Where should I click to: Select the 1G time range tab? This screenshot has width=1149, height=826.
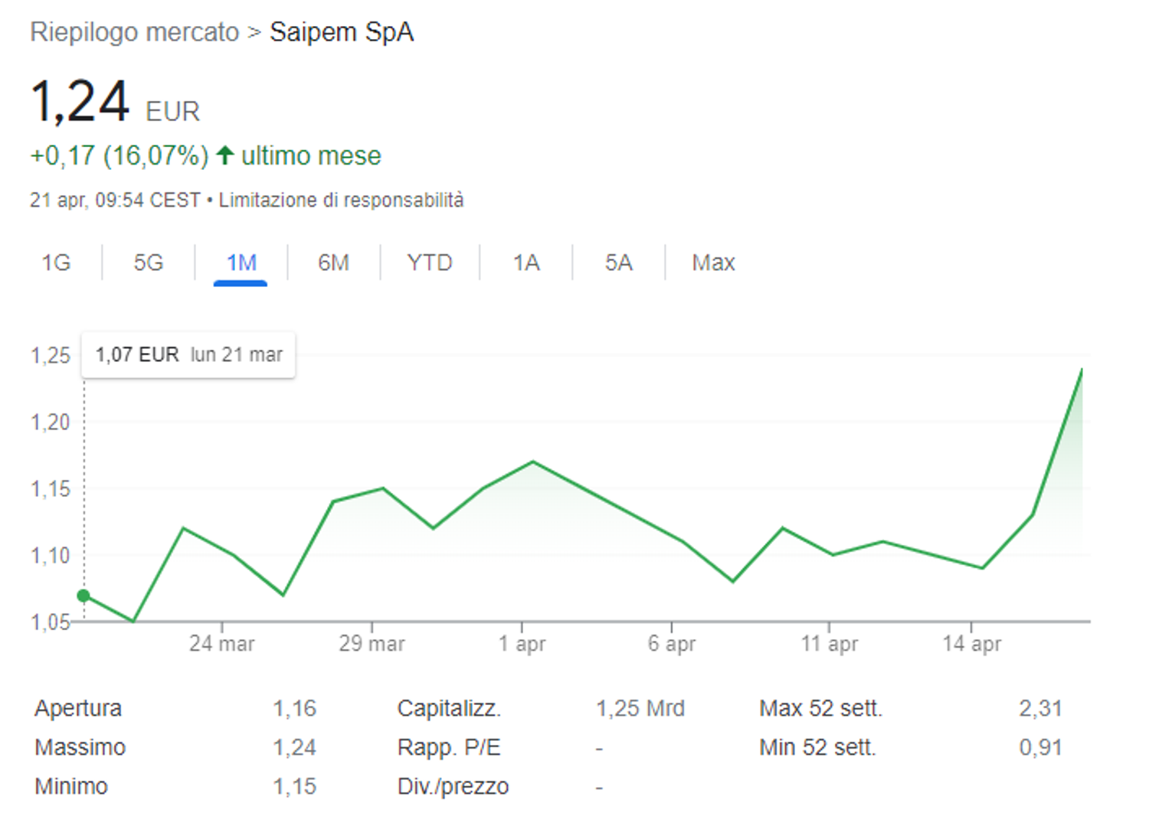56,263
